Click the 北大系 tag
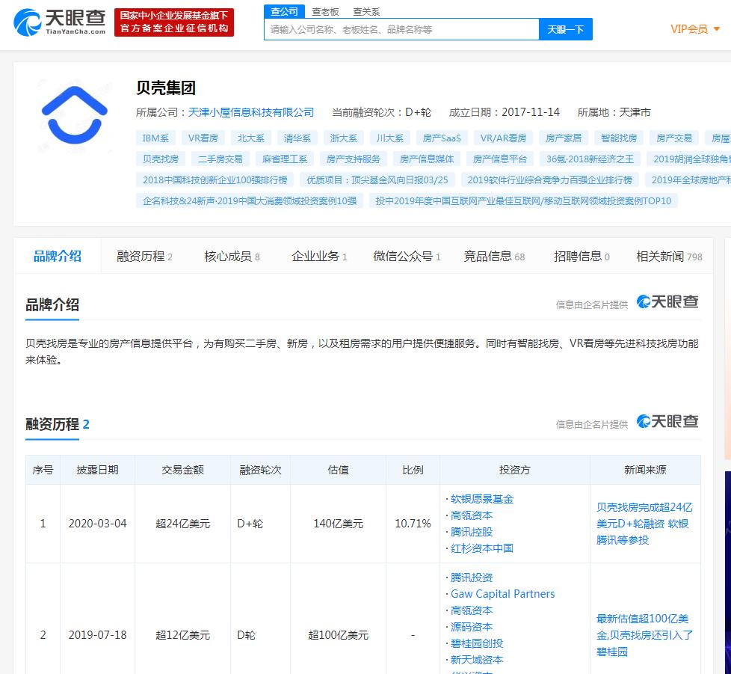 tap(251, 138)
